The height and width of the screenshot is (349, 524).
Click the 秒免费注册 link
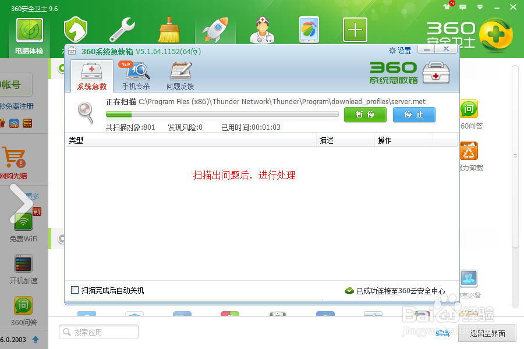[x=17, y=106]
